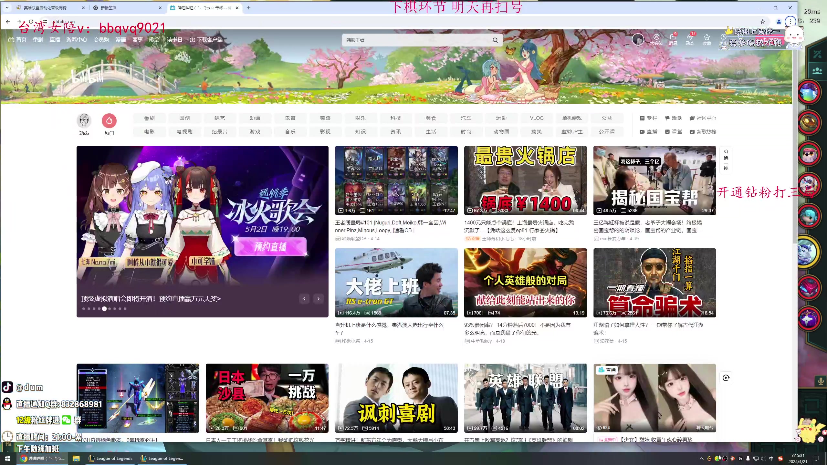Show hidden tray icons chevron
Viewport: 827px width, 465px height.
(701, 459)
